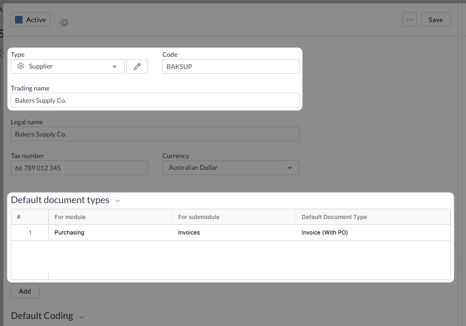Click the add user icon
This screenshot has width=466, height=326.
click(61, 20)
